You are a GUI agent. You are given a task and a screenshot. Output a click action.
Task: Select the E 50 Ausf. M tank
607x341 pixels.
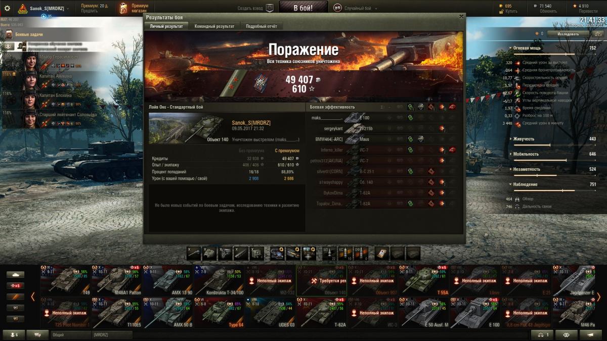423,313
